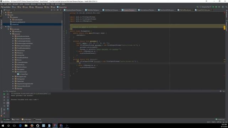Open the run configuration dropdown
The image size is (228, 128).
click(x=206, y=7)
